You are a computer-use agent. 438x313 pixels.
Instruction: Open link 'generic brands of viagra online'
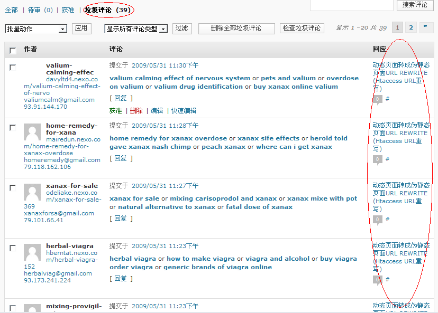[x=217, y=267]
